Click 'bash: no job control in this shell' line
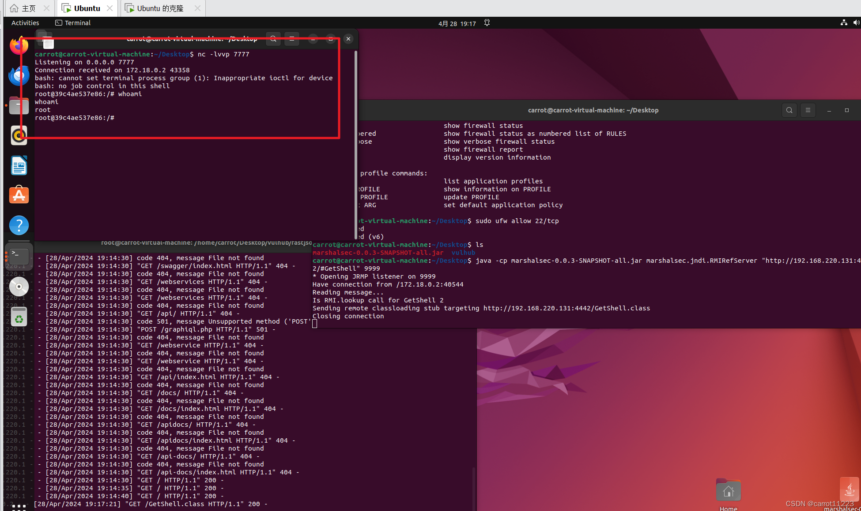This screenshot has width=861, height=511. 102,86
